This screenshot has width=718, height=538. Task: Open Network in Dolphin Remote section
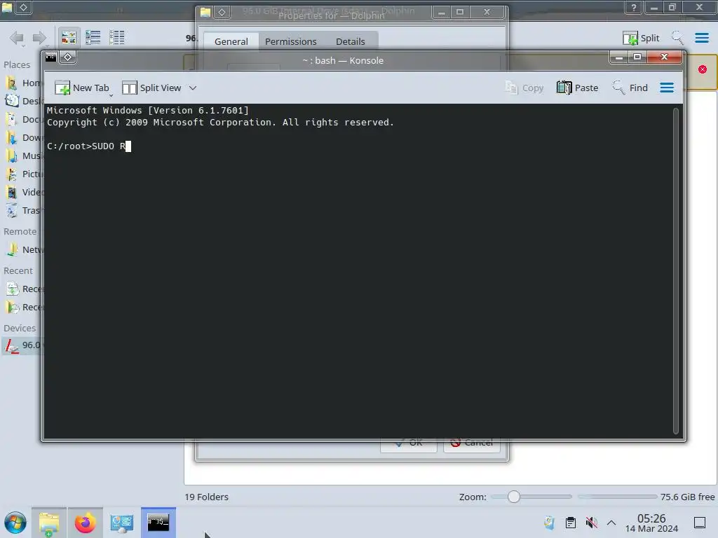pyautogui.click(x=22, y=250)
